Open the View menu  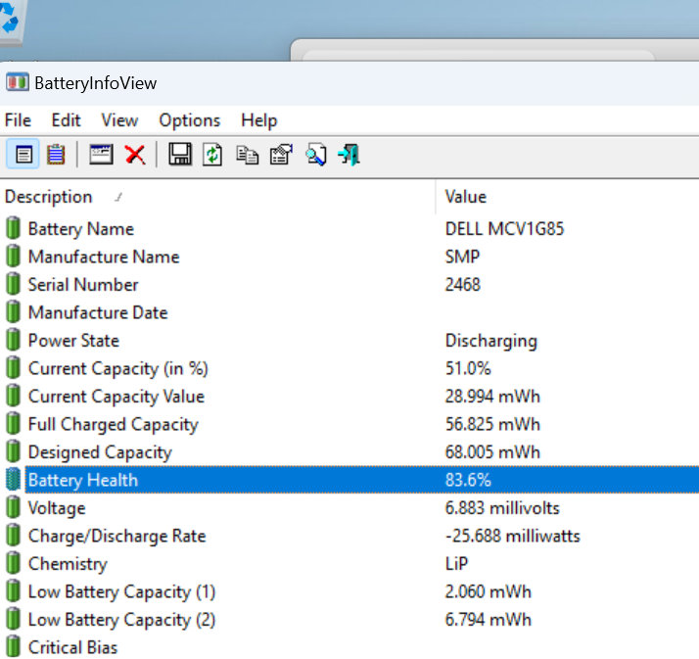pyautogui.click(x=119, y=120)
